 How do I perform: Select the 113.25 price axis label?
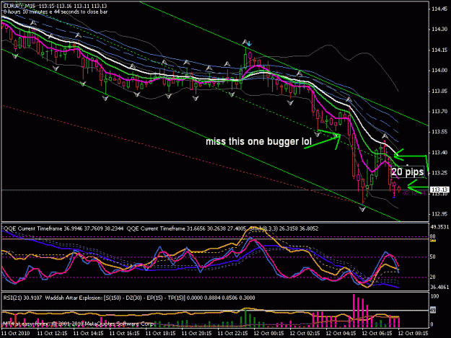click(439, 173)
